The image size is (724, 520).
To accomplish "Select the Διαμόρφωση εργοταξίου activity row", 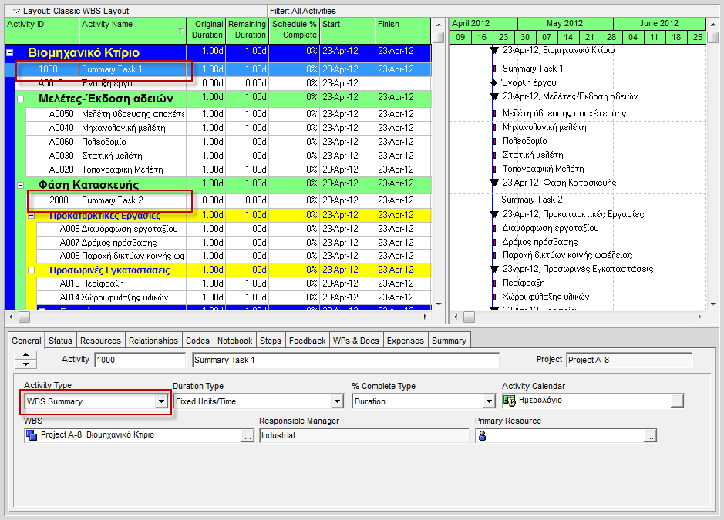I will pos(234,229).
